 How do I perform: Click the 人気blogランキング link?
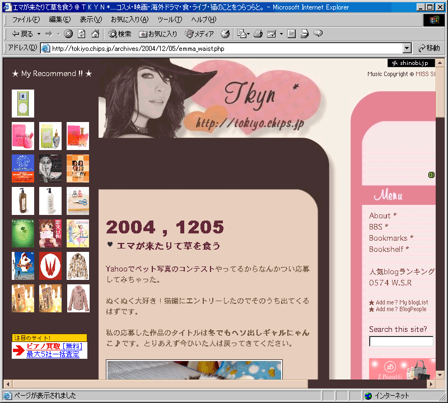click(x=402, y=271)
